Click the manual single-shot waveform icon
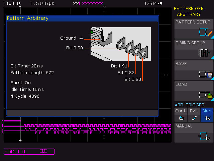 click(204, 136)
